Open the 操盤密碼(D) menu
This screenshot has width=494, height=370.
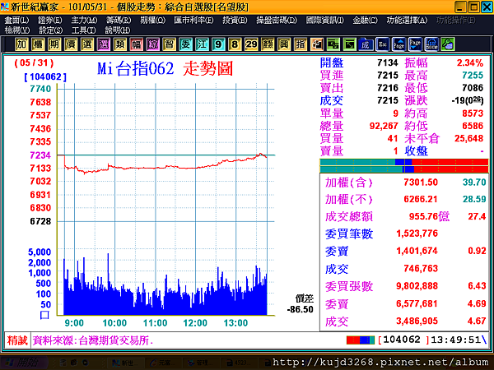click(x=277, y=20)
